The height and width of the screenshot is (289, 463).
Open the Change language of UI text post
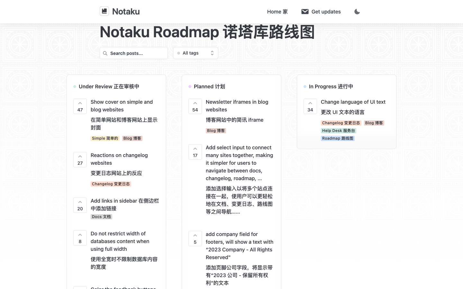coord(353,102)
